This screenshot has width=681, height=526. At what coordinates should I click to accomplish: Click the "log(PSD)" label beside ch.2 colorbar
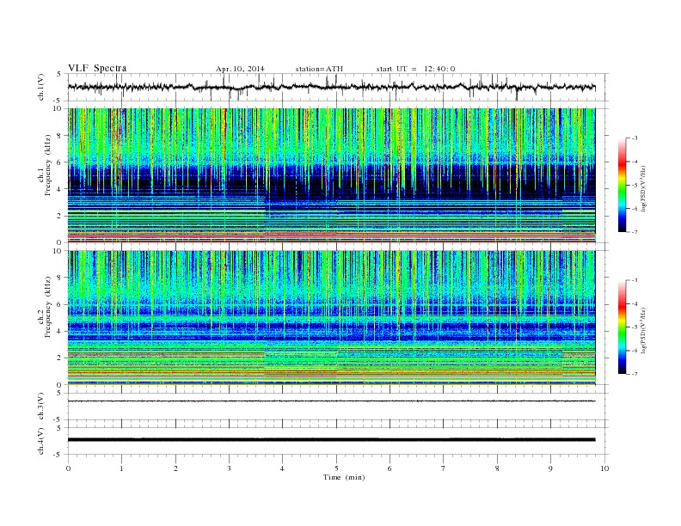click(643, 330)
